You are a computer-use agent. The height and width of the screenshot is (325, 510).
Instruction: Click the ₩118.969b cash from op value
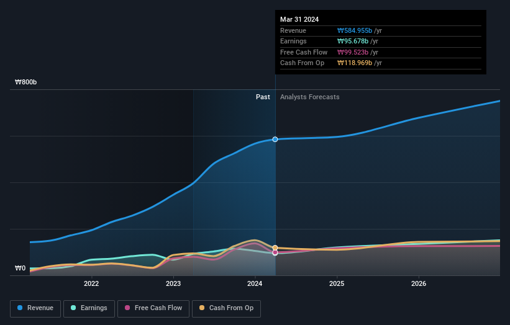click(x=355, y=63)
